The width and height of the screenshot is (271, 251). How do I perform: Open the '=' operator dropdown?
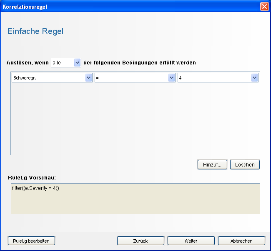tap(135, 78)
